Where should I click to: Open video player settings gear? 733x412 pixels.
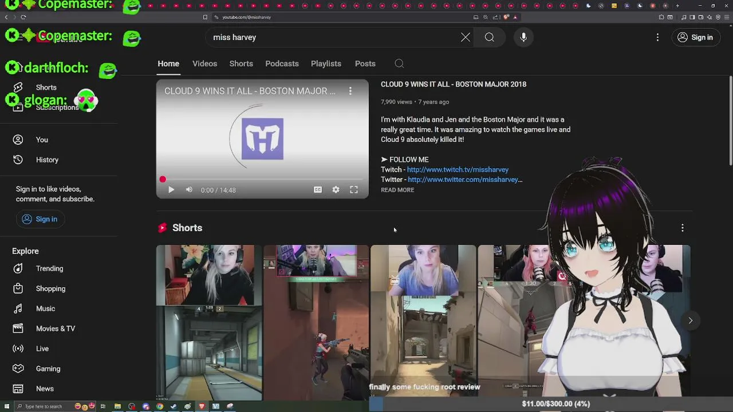tap(336, 190)
